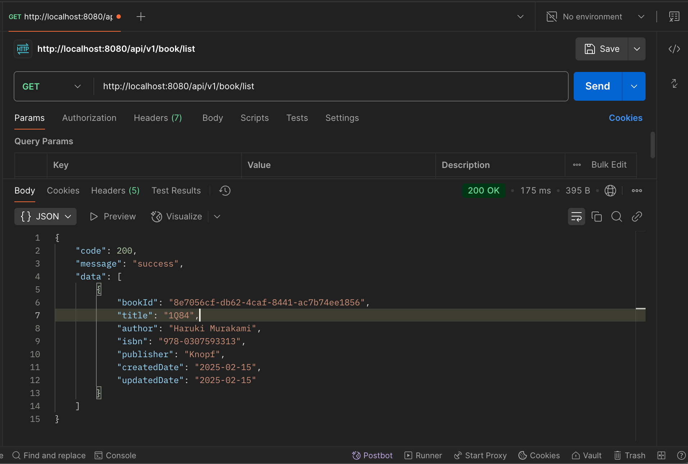Select the GET localhost:8080 request tab
The image size is (688, 464).
pyautogui.click(x=65, y=17)
